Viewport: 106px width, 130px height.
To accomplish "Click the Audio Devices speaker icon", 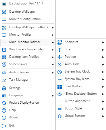I will point(4,73).
